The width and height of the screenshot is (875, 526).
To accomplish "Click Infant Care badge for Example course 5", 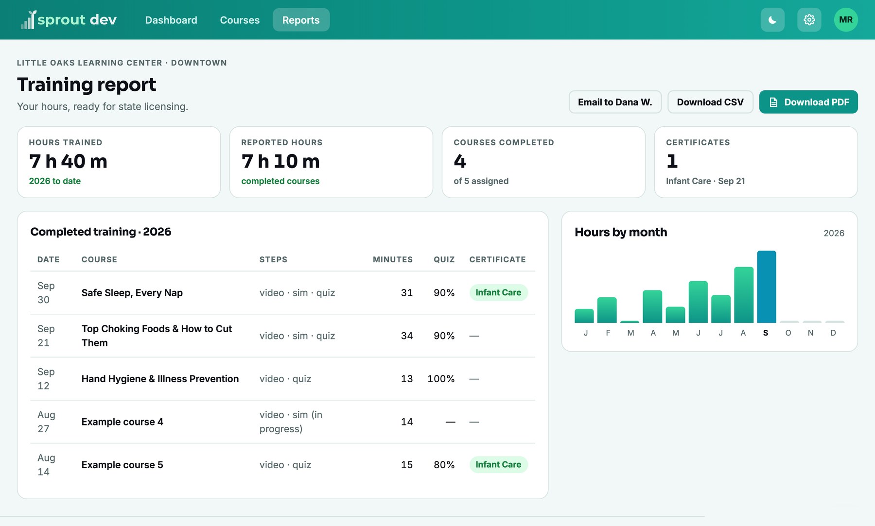I will click(498, 464).
